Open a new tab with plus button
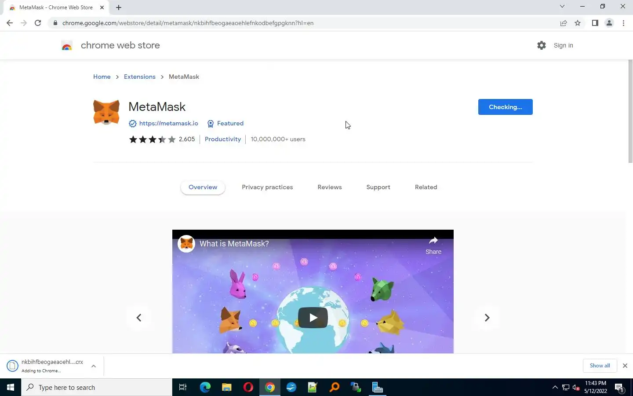Viewport: 633px width, 396px height. pos(119,7)
